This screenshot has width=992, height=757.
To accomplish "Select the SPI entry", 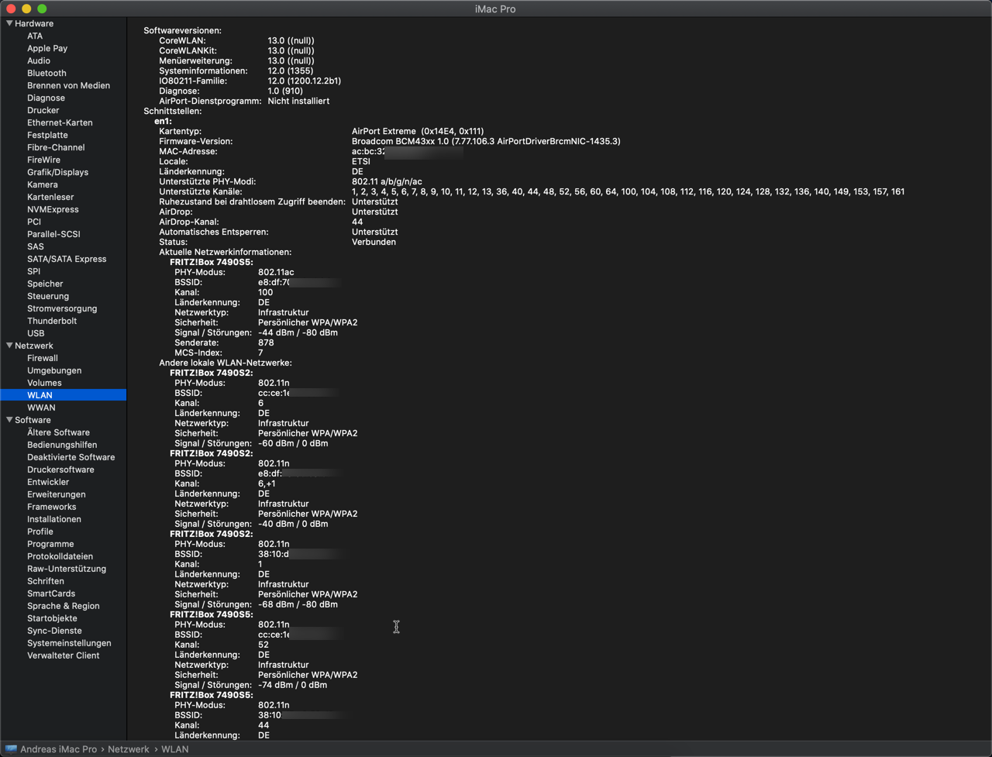I will point(33,271).
